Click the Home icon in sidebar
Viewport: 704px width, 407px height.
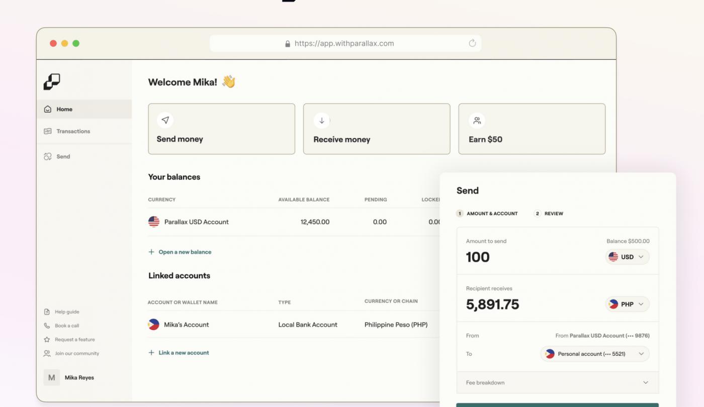48,109
